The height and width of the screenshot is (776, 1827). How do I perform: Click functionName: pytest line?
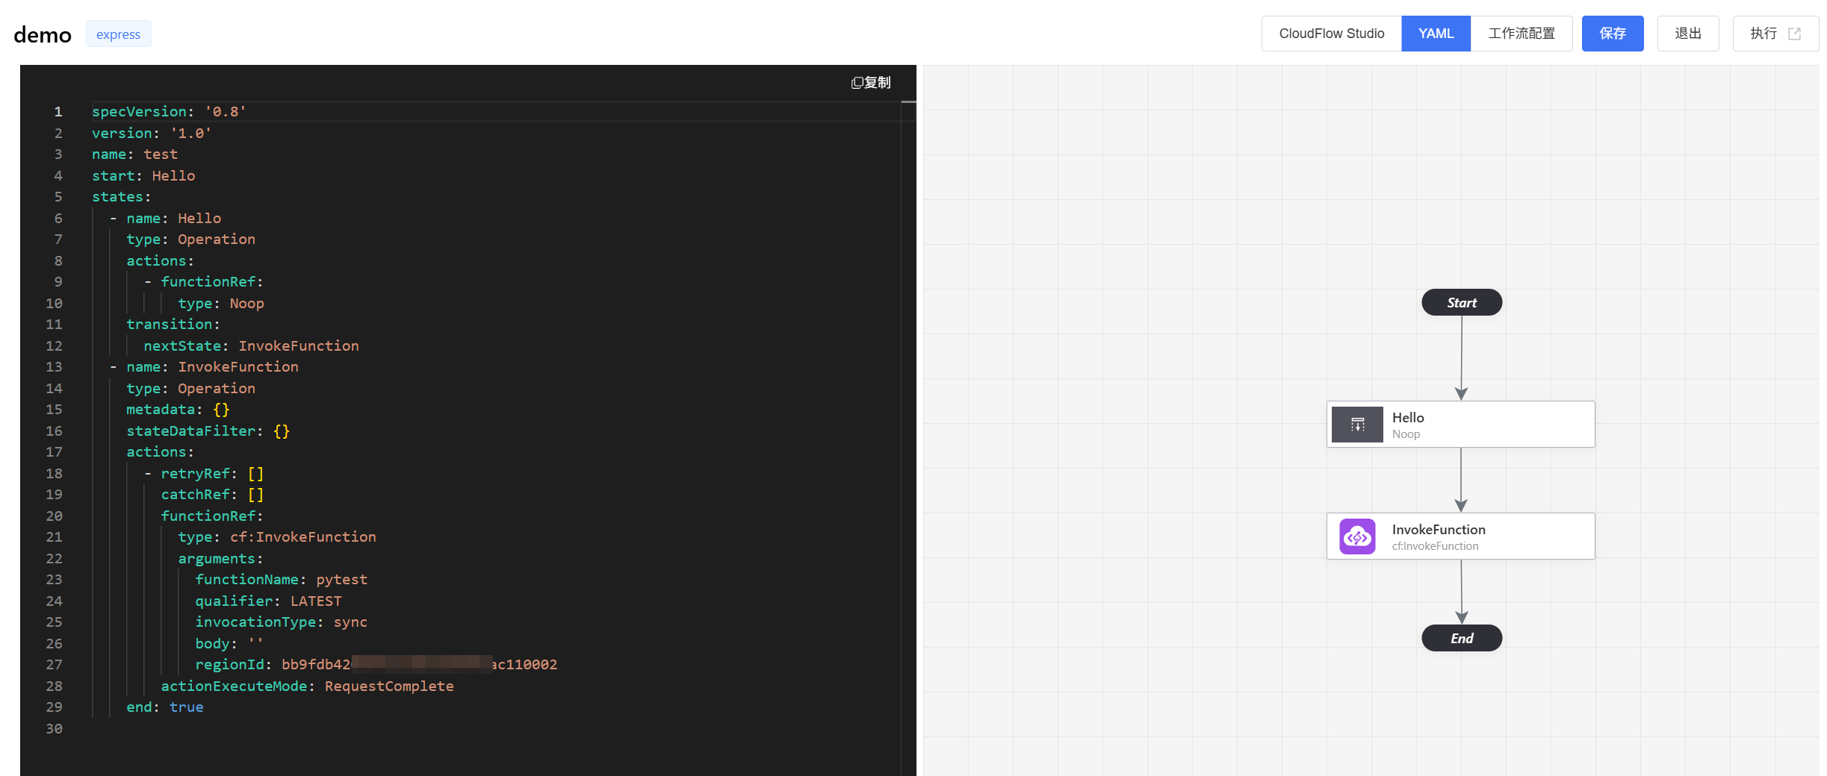[281, 579]
